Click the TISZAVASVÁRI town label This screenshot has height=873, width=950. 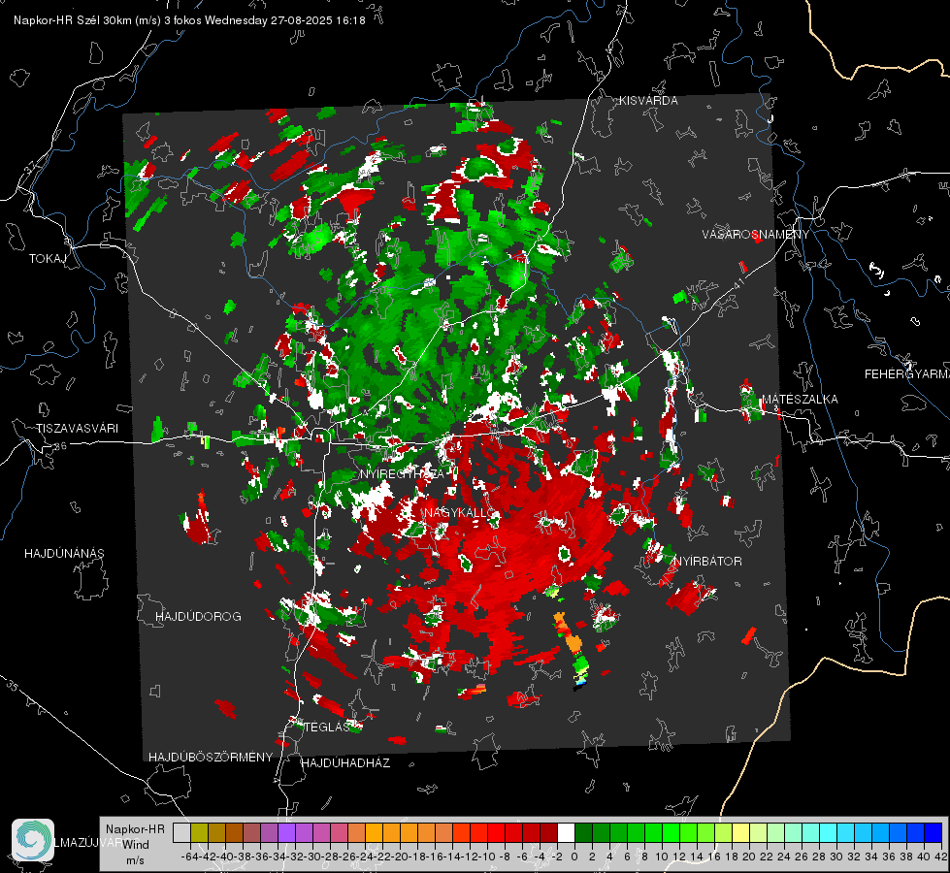pyautogui.click(x=77, y=429)
